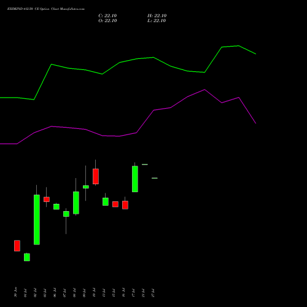Click the close value C: 22.10
The width and height of the screenshot is (307, 307).
(107, 16)
